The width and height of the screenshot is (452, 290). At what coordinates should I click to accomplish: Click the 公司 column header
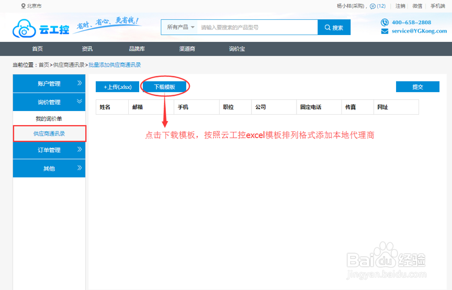[x=274, y=107]
